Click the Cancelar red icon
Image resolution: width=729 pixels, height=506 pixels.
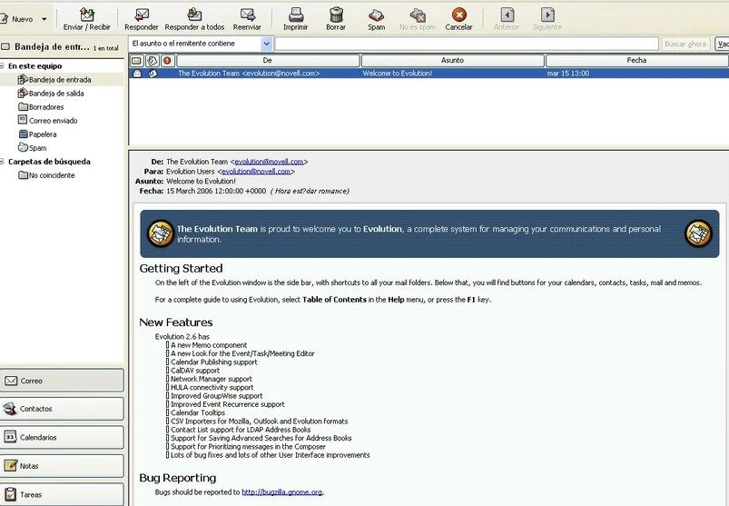point(458,15)
